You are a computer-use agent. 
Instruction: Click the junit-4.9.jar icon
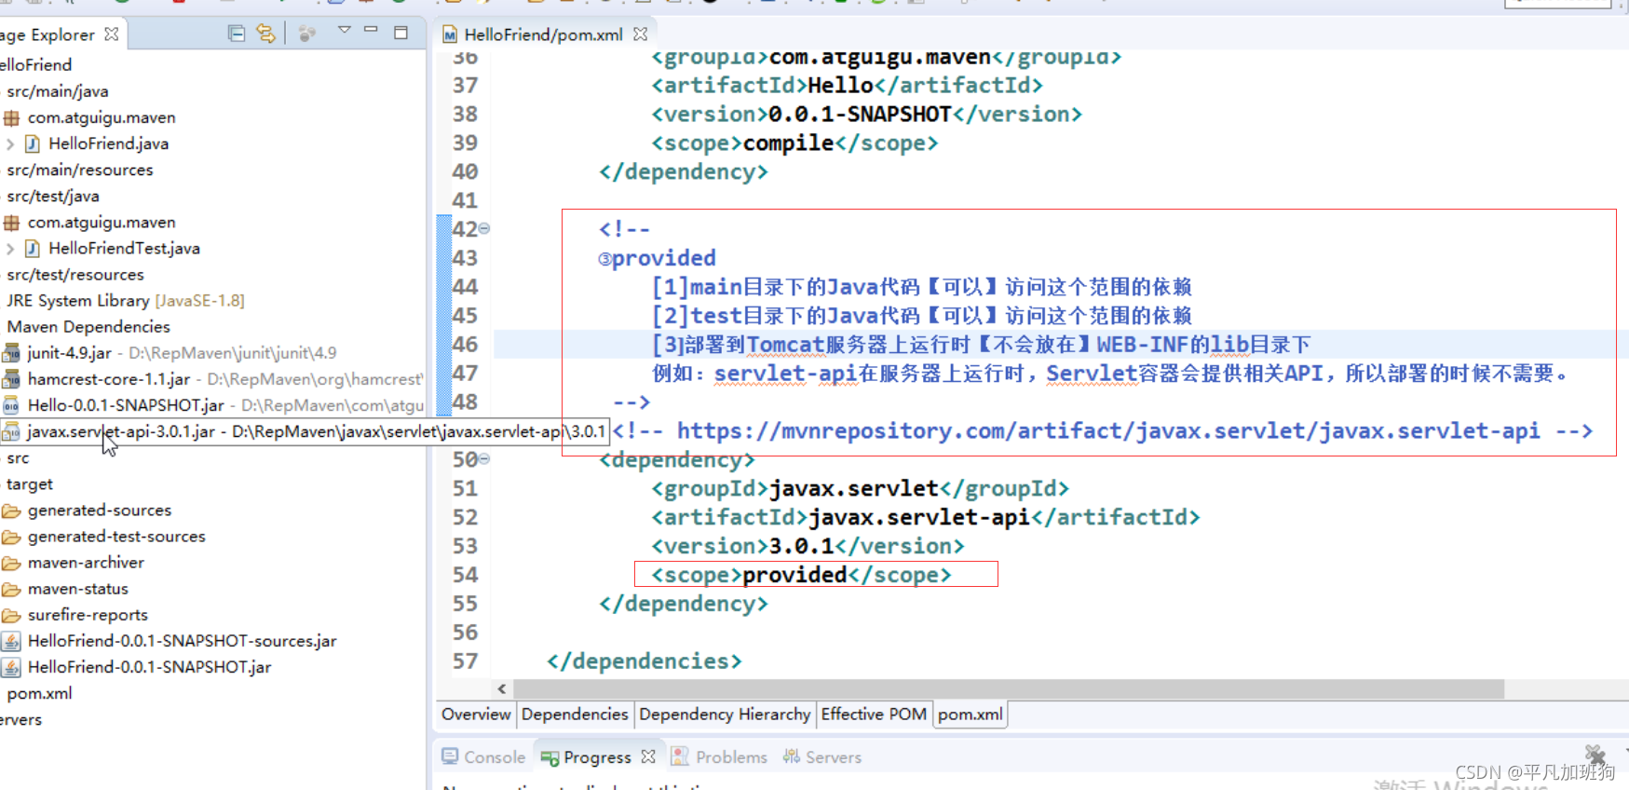[11, 353]
